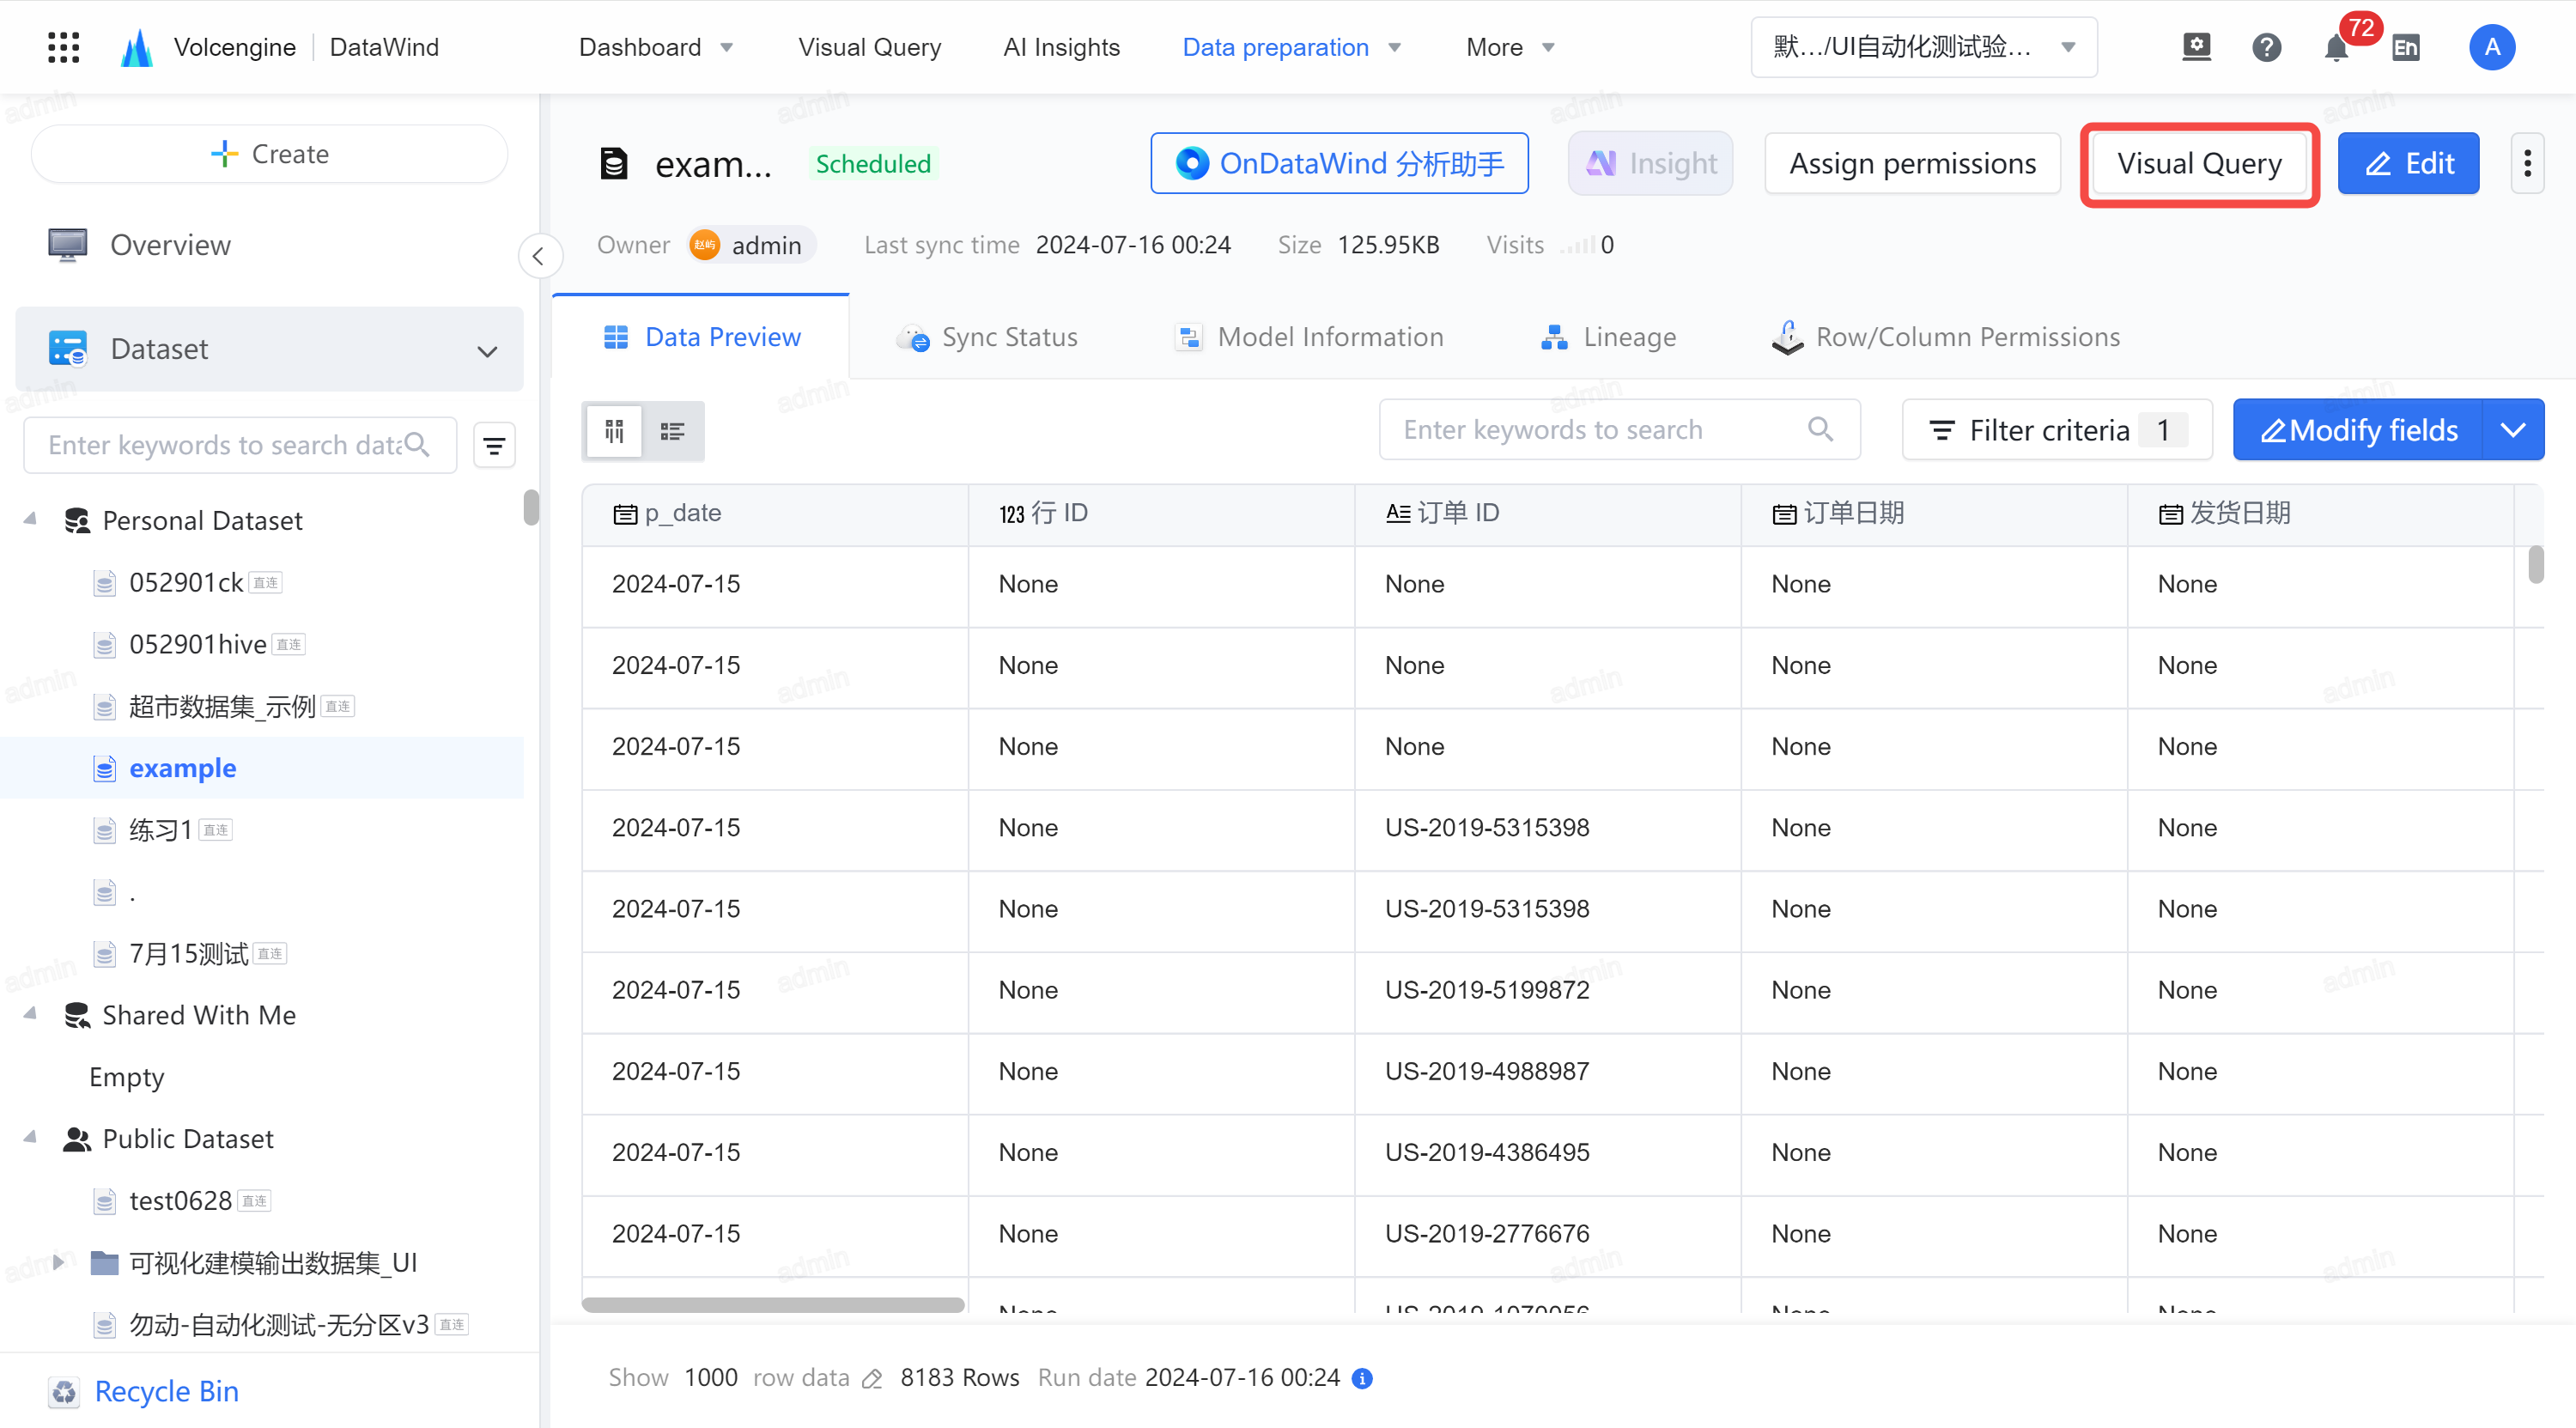Click the Recycle Bin icon
The image size is (2576, 1428).
pyautogui.click(x=65, y=1391)
